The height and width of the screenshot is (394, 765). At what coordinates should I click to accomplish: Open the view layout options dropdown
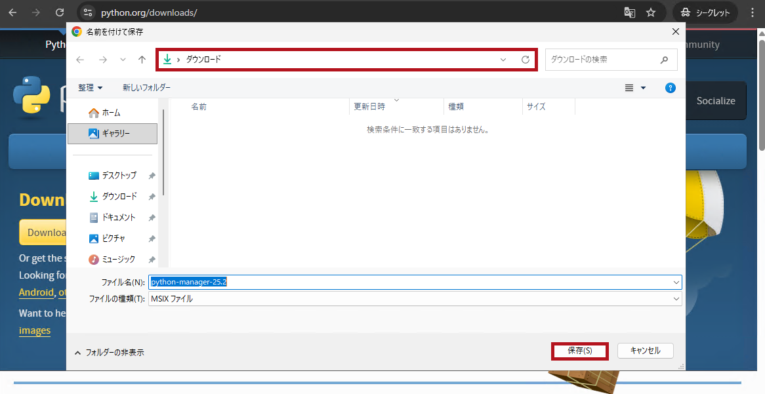[643, 88]
